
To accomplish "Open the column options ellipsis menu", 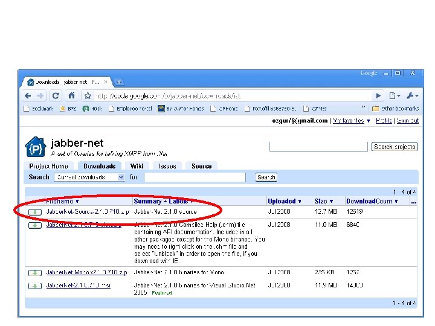I will point(414,202).
